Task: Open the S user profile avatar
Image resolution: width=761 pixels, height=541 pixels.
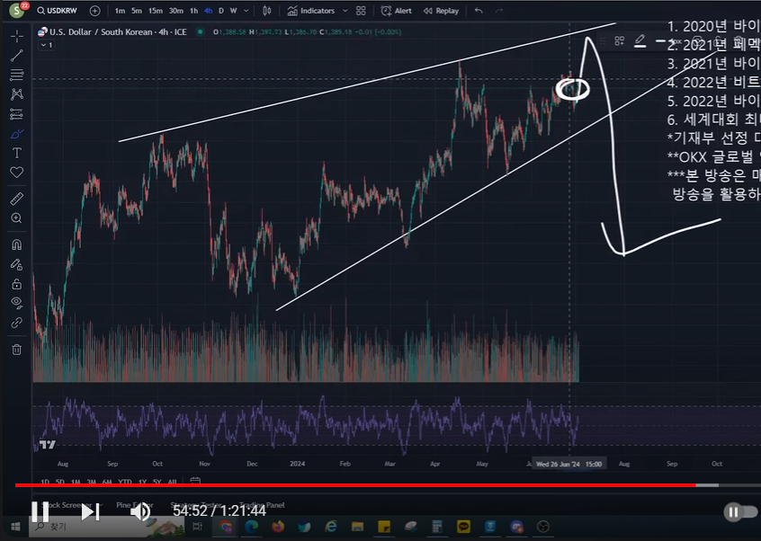Action: 17,10
